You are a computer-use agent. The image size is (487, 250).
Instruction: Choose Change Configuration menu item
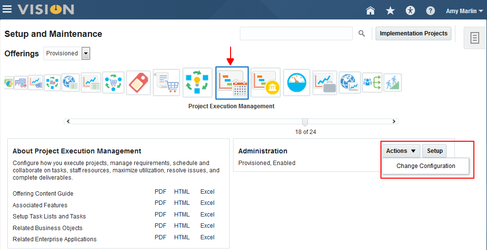[x=426, y=166]
